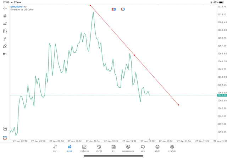Switch to quotes tab (ราคา)
Viewport: 227px width, 158px height.
pyautogui.click(x=55, y=148)
